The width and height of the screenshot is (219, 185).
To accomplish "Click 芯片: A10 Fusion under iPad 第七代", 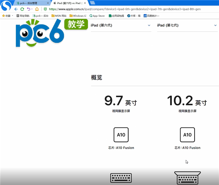I will click(188, 148).
